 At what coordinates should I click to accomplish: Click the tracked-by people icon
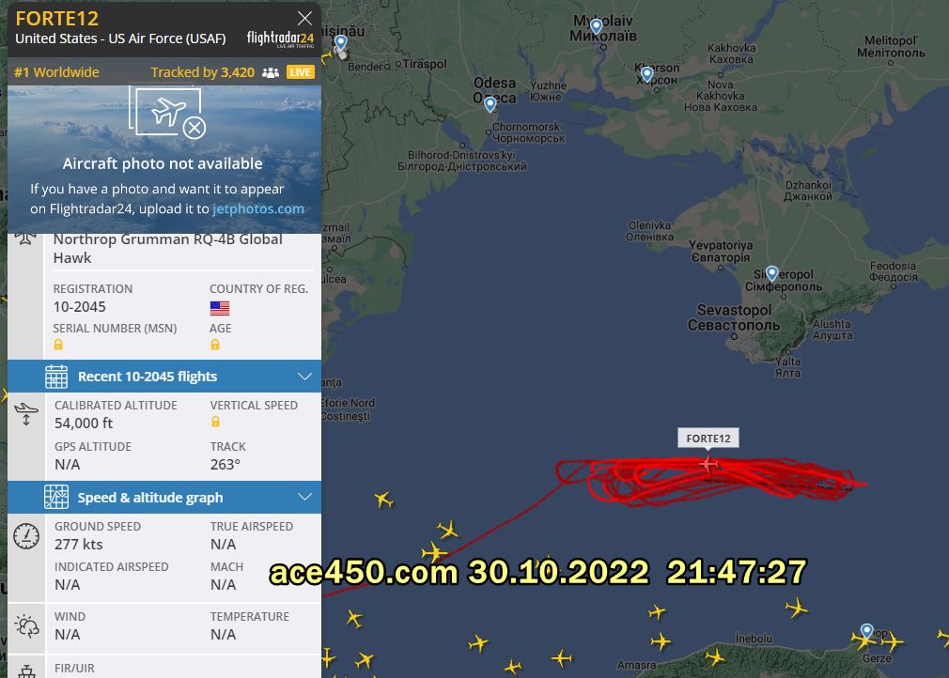click(x=271, y=72)
